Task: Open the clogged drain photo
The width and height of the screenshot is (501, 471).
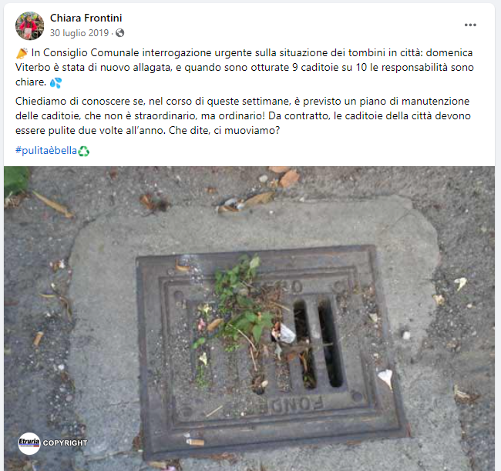Action: pyautogui.click(x=249, y=319)
